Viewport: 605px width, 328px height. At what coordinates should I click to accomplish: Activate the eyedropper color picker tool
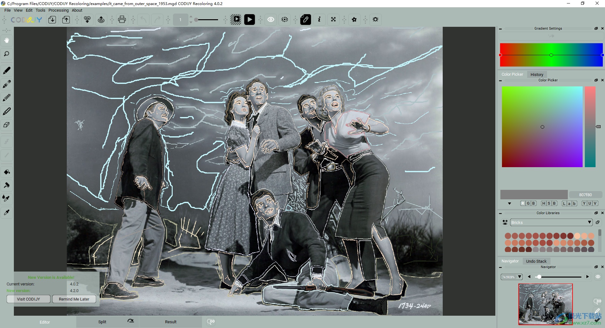[7, 212]
